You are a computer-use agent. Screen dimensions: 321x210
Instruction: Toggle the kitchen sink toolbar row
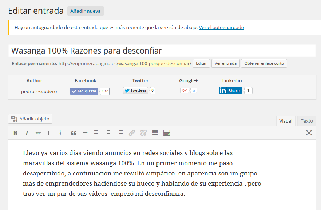(167, 133)
